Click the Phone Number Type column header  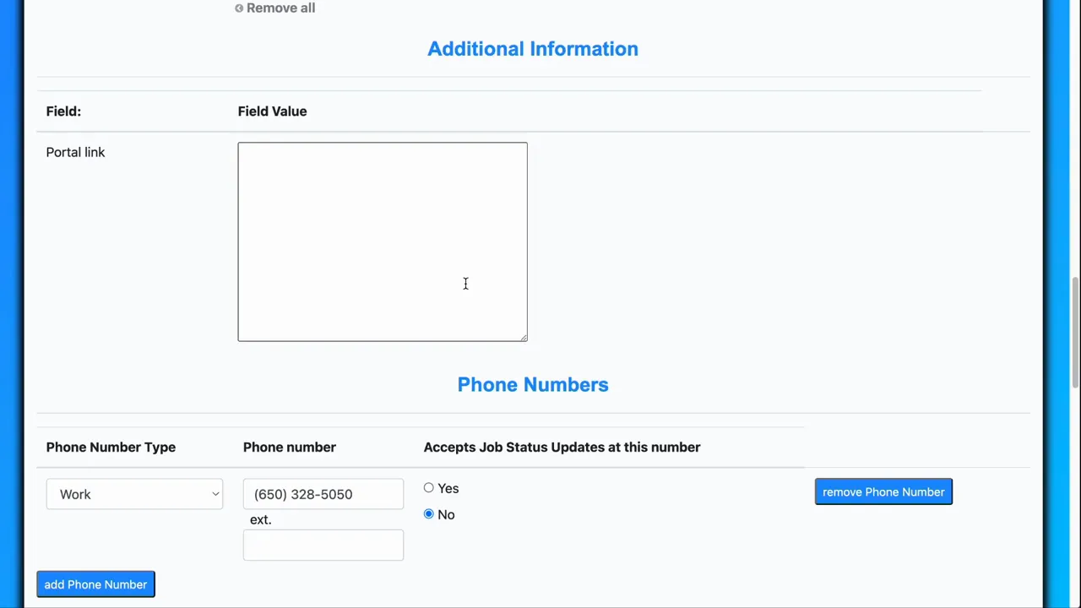click(111, 447)
